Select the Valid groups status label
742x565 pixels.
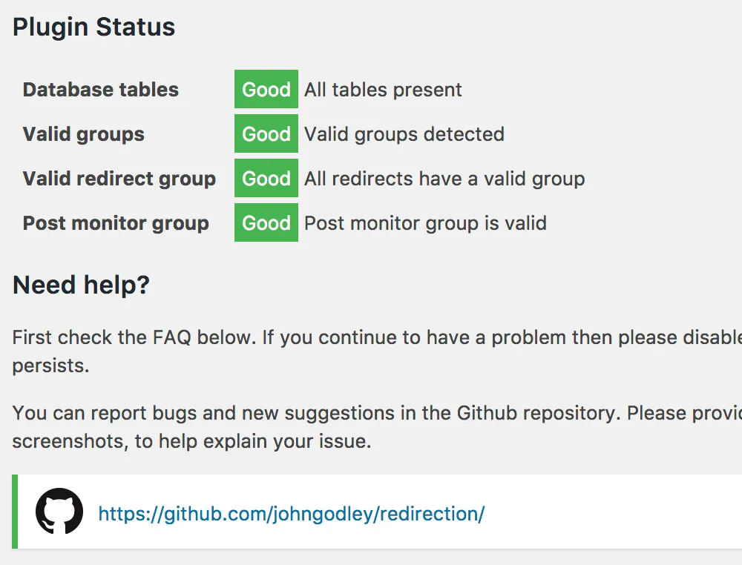pos(84,134)
